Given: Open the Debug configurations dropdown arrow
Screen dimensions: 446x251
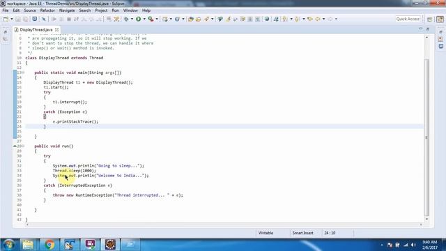Looking at the screenshot, I should [x=132, y=19].
